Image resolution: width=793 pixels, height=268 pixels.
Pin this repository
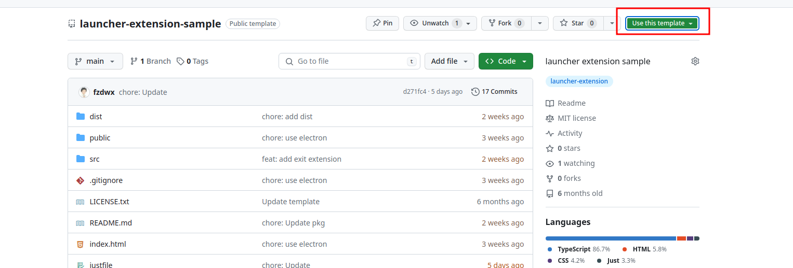click(x=382, y=23)
